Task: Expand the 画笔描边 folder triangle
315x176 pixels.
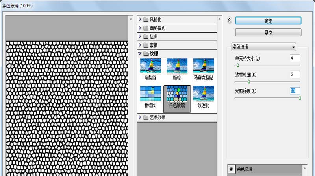Action: 140,28
